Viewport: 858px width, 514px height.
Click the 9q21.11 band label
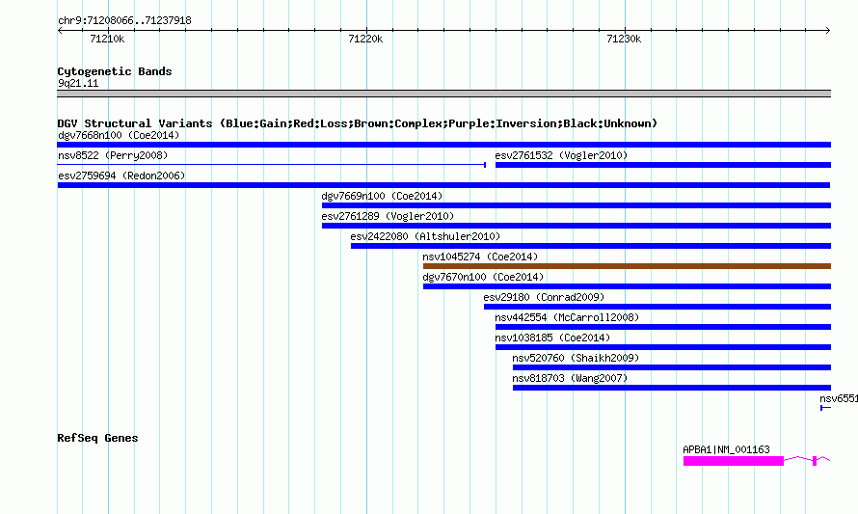point(78,83)
